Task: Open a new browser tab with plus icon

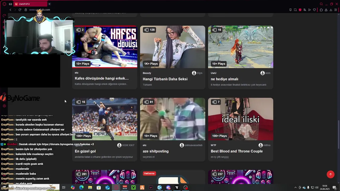Action: (49, 4)
